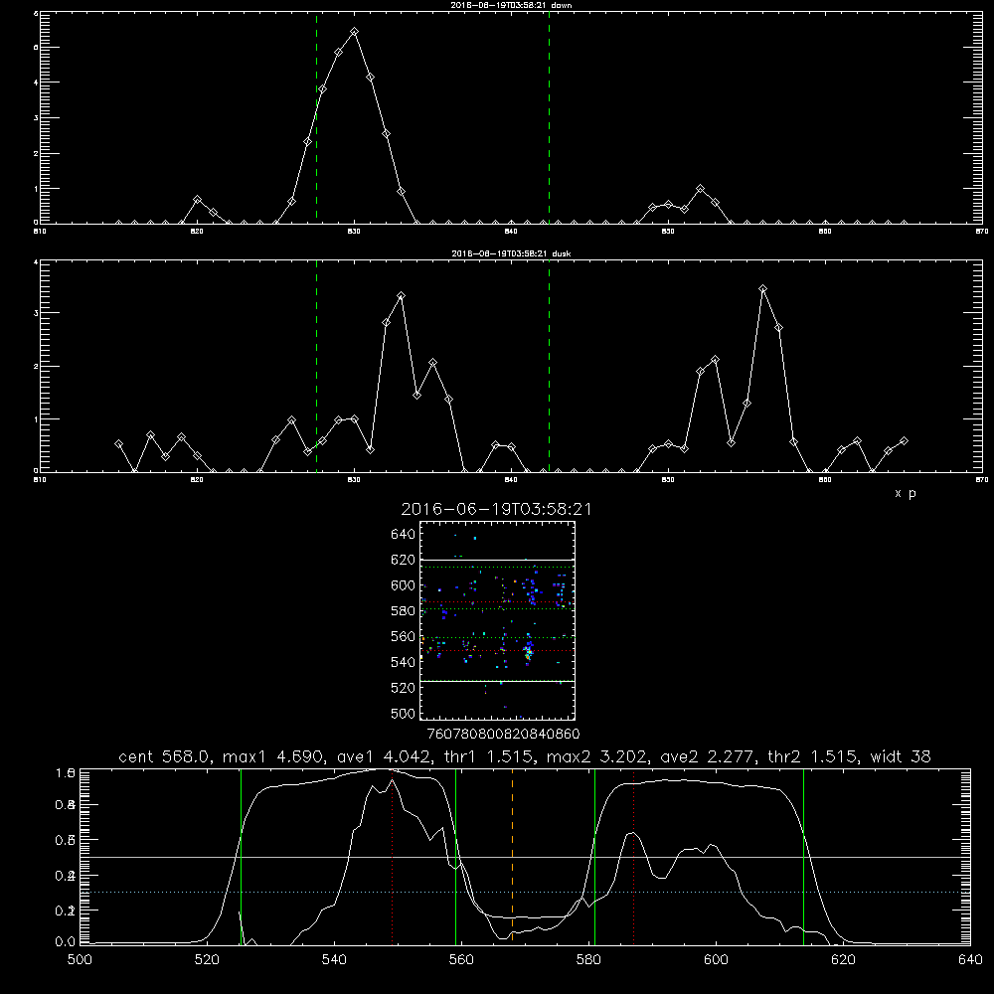The height and width of the screenshot is (994, 994).
Task: Click the image plot y-axis label 600
Action: pos(404,585)
